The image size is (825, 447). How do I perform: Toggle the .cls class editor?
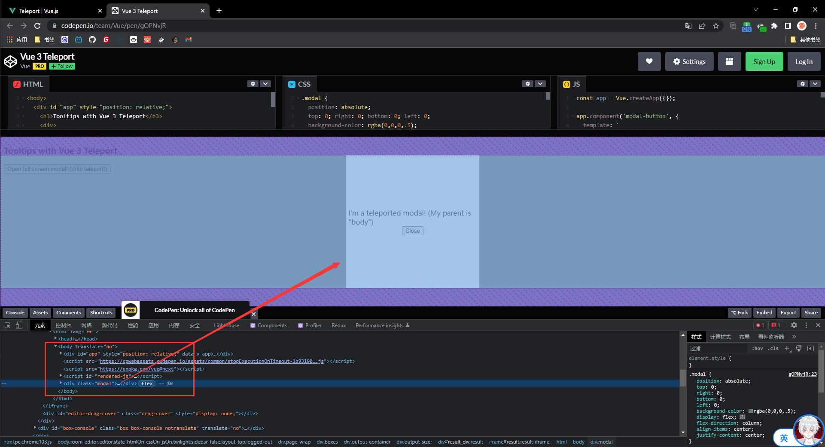coord(773,348)
